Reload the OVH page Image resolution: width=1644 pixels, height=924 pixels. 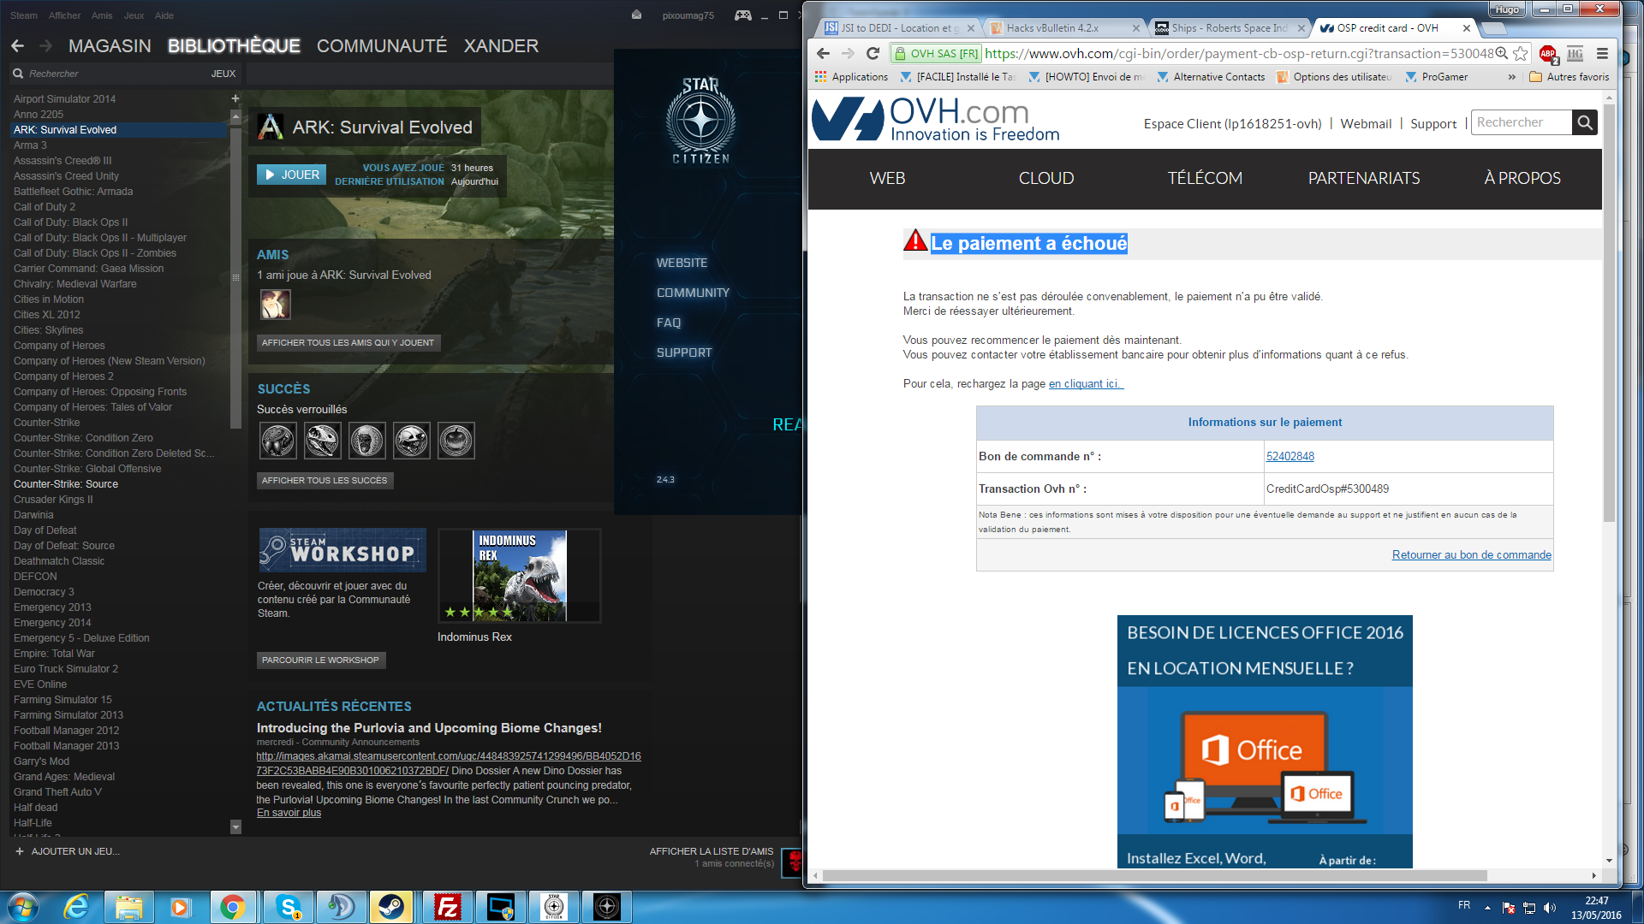pos(873,53)
